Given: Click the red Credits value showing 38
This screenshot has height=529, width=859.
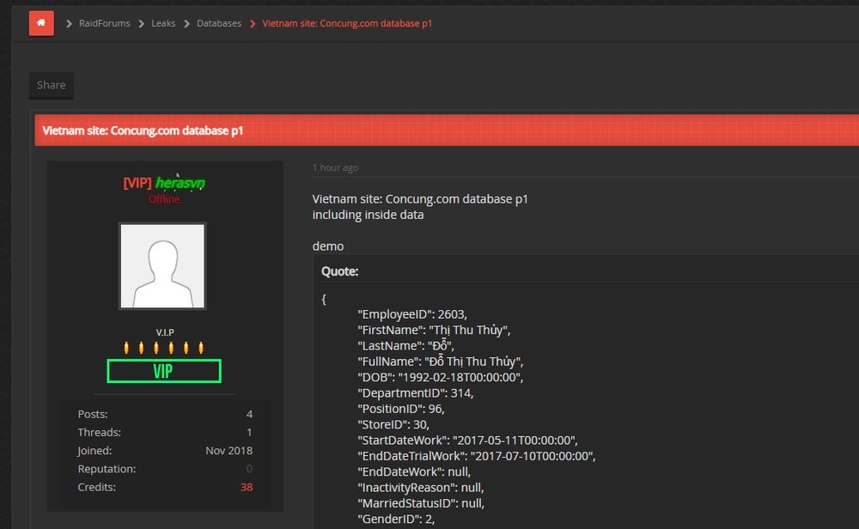Looking at the screenshot, I should coord(247,486).
